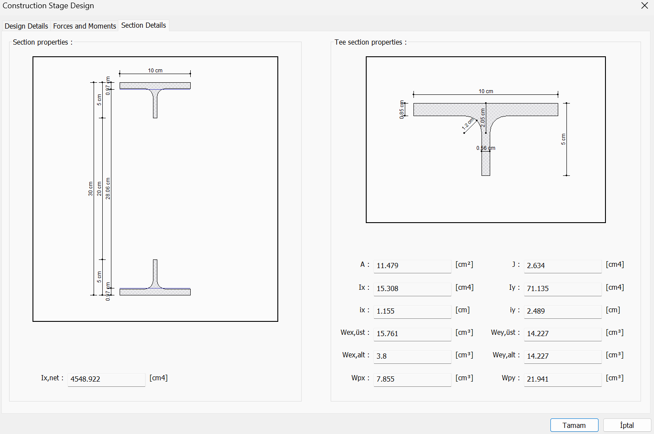Select the area A input showing 11.479
The image size is (654, 434).
pos(412,266)
